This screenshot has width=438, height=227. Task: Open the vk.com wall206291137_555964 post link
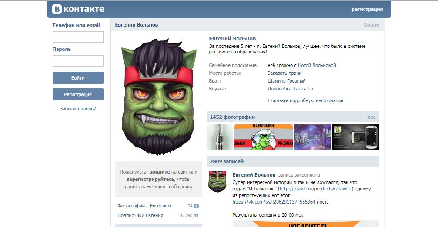point(274,202)
